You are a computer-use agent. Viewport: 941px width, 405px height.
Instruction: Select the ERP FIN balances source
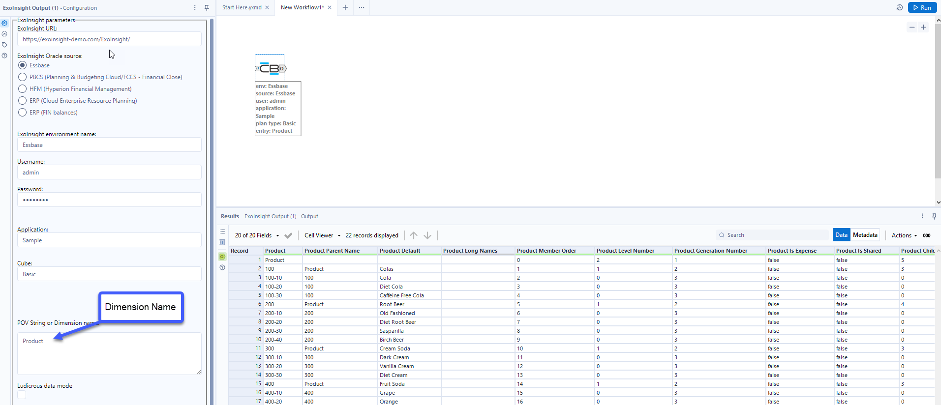click(22, 113)
